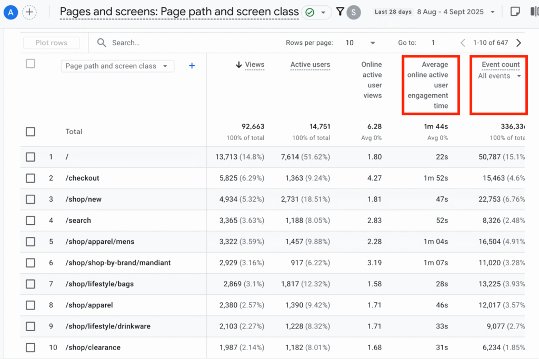Click the /shop/clearance page path

(x=93, y=347)
